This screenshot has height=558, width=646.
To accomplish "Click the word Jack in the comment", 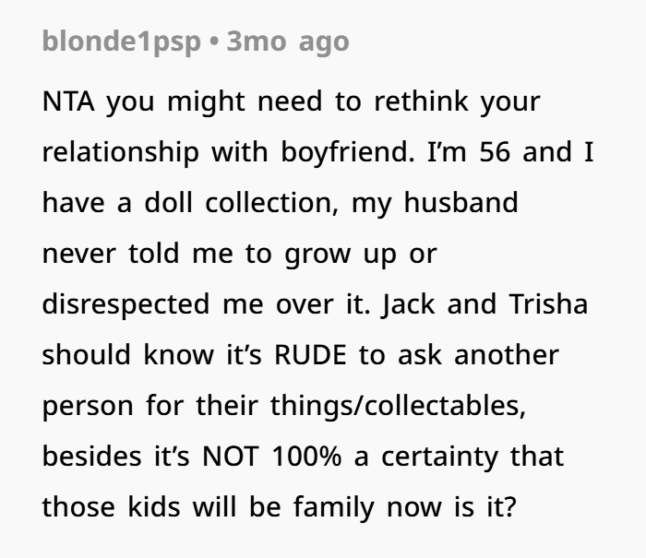I will 408,305.
